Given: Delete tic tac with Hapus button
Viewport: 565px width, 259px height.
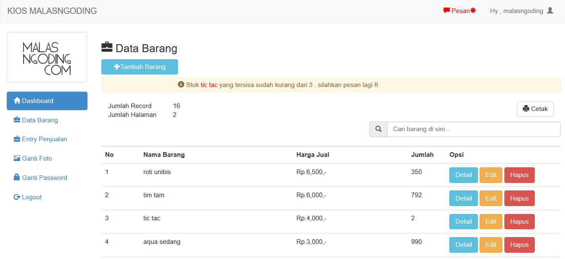Looking at the screenshot, I should point(519,222).
